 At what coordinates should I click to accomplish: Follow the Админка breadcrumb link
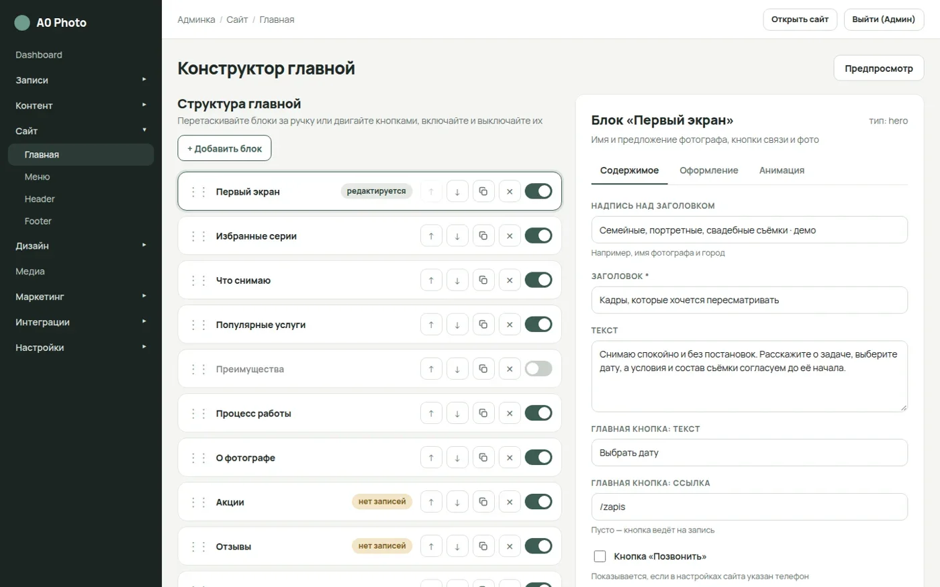196,19
